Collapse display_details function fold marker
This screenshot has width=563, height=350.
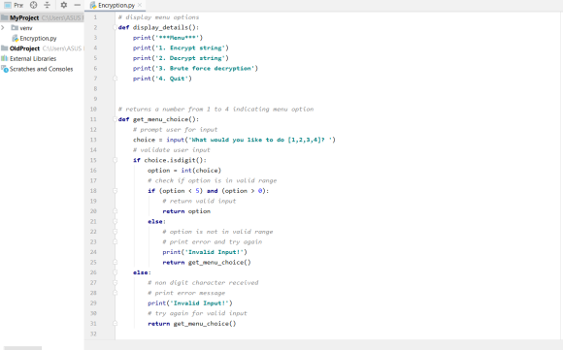tap(115, 27)
